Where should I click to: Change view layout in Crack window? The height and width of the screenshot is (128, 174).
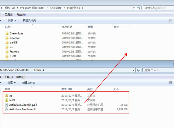(x=170, y=83)
